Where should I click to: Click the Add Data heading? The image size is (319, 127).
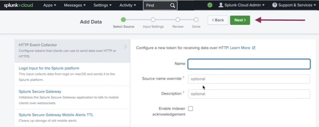click(x=91, y=22)
